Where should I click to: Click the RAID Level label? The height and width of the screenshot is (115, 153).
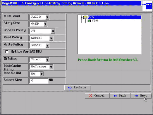coord(12,16)
